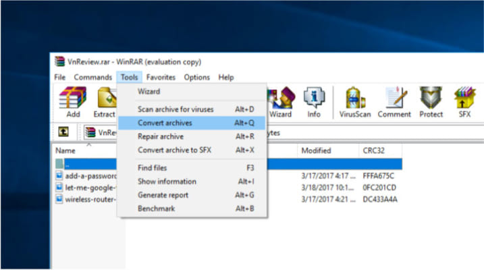The width and height of the screenshot is (484, 270).
Task: Click the Info toolbar icon
Action: click(314, 97)
